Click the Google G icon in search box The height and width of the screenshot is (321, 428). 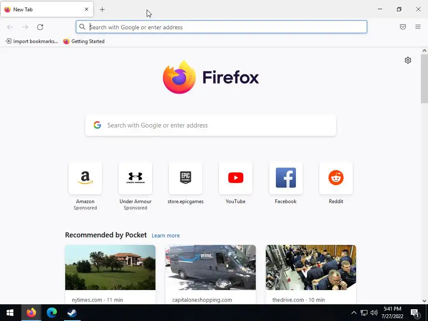[97, 125]
